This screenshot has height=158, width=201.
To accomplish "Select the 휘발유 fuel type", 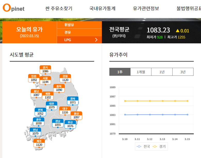I will [x=69, y=25].
